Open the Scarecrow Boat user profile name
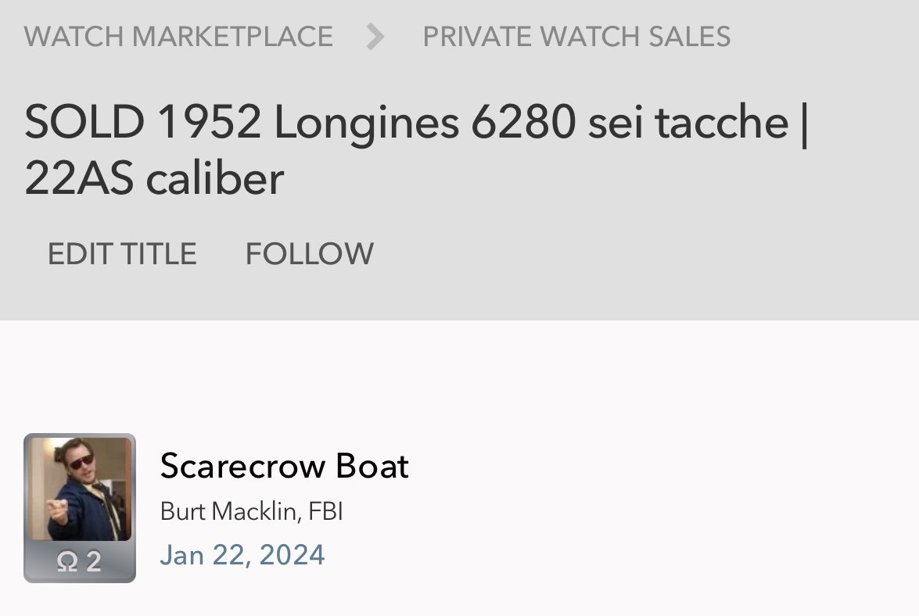This screenshot has width=919, height=616. (x=284, y=467)
